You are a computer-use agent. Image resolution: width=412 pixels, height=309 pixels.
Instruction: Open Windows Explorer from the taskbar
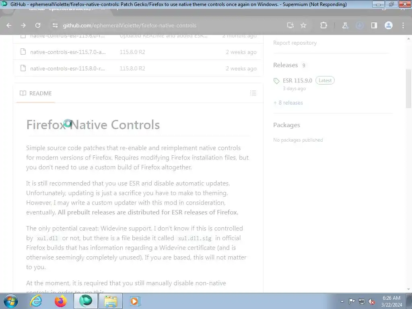(111, 301)
